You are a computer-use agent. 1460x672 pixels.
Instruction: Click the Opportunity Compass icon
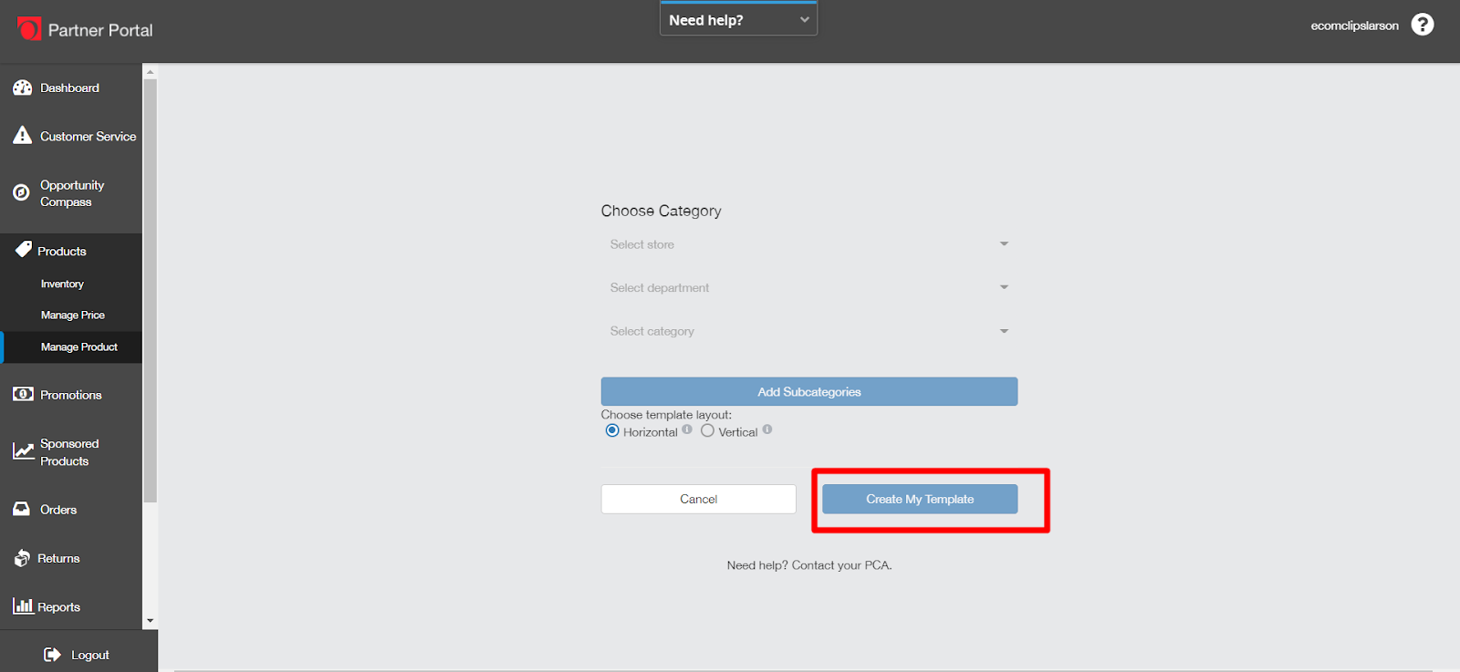click(21, 192)
